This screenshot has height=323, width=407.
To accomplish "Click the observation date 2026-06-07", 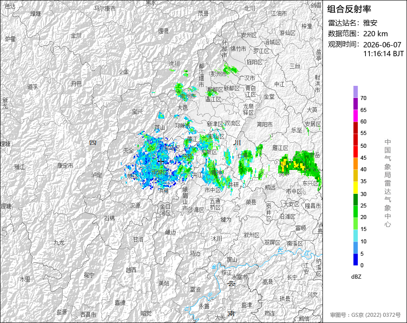I will coord(382,45).
